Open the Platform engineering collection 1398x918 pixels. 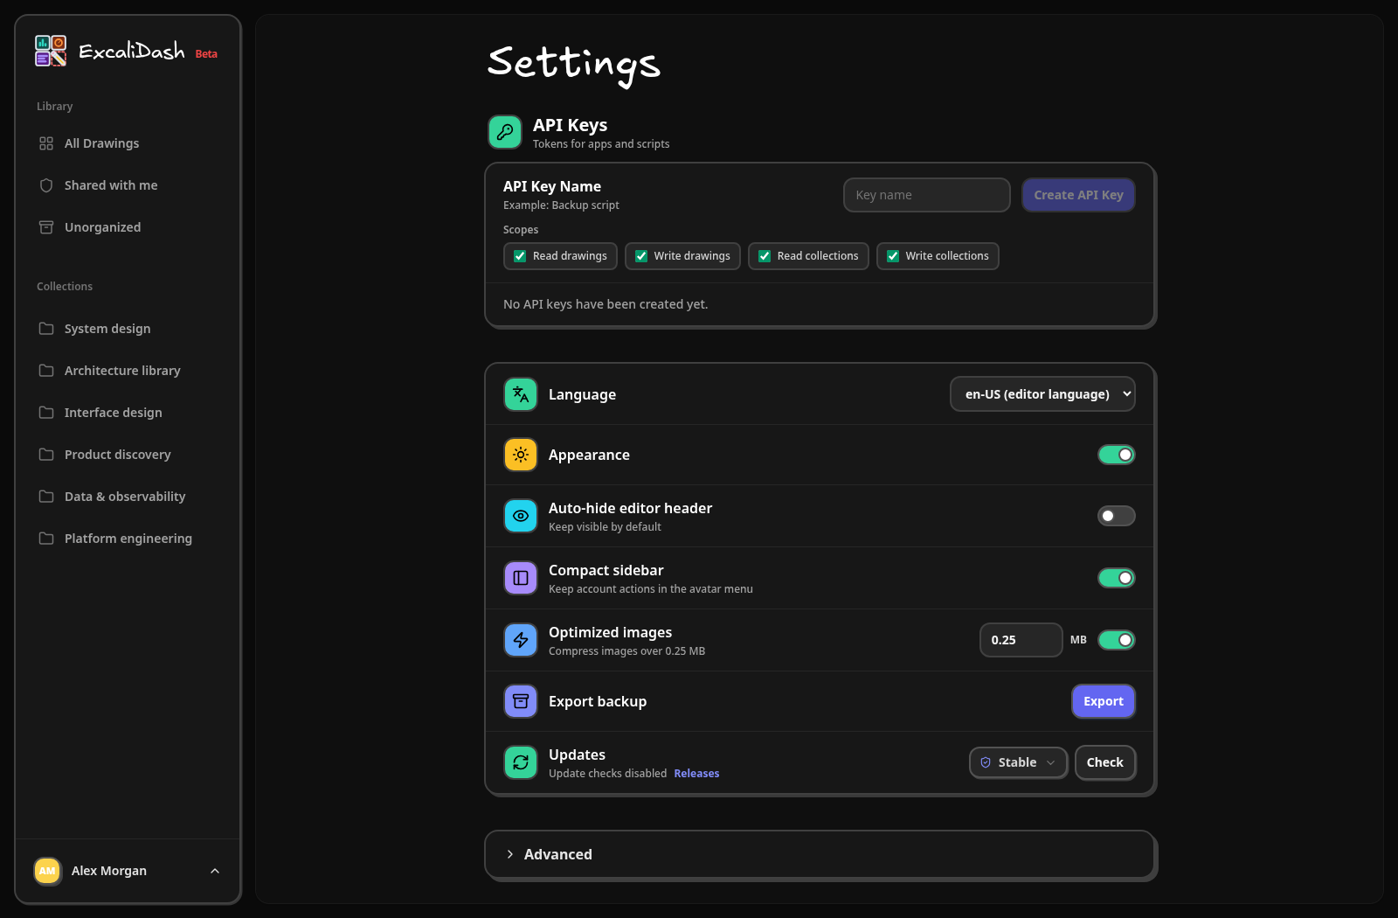[x=128, y=539]
